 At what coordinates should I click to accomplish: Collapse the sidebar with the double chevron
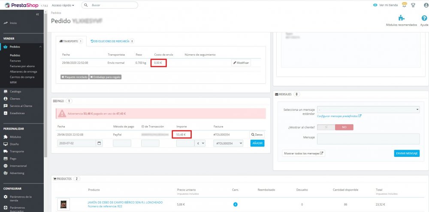[x=37, y=14]
